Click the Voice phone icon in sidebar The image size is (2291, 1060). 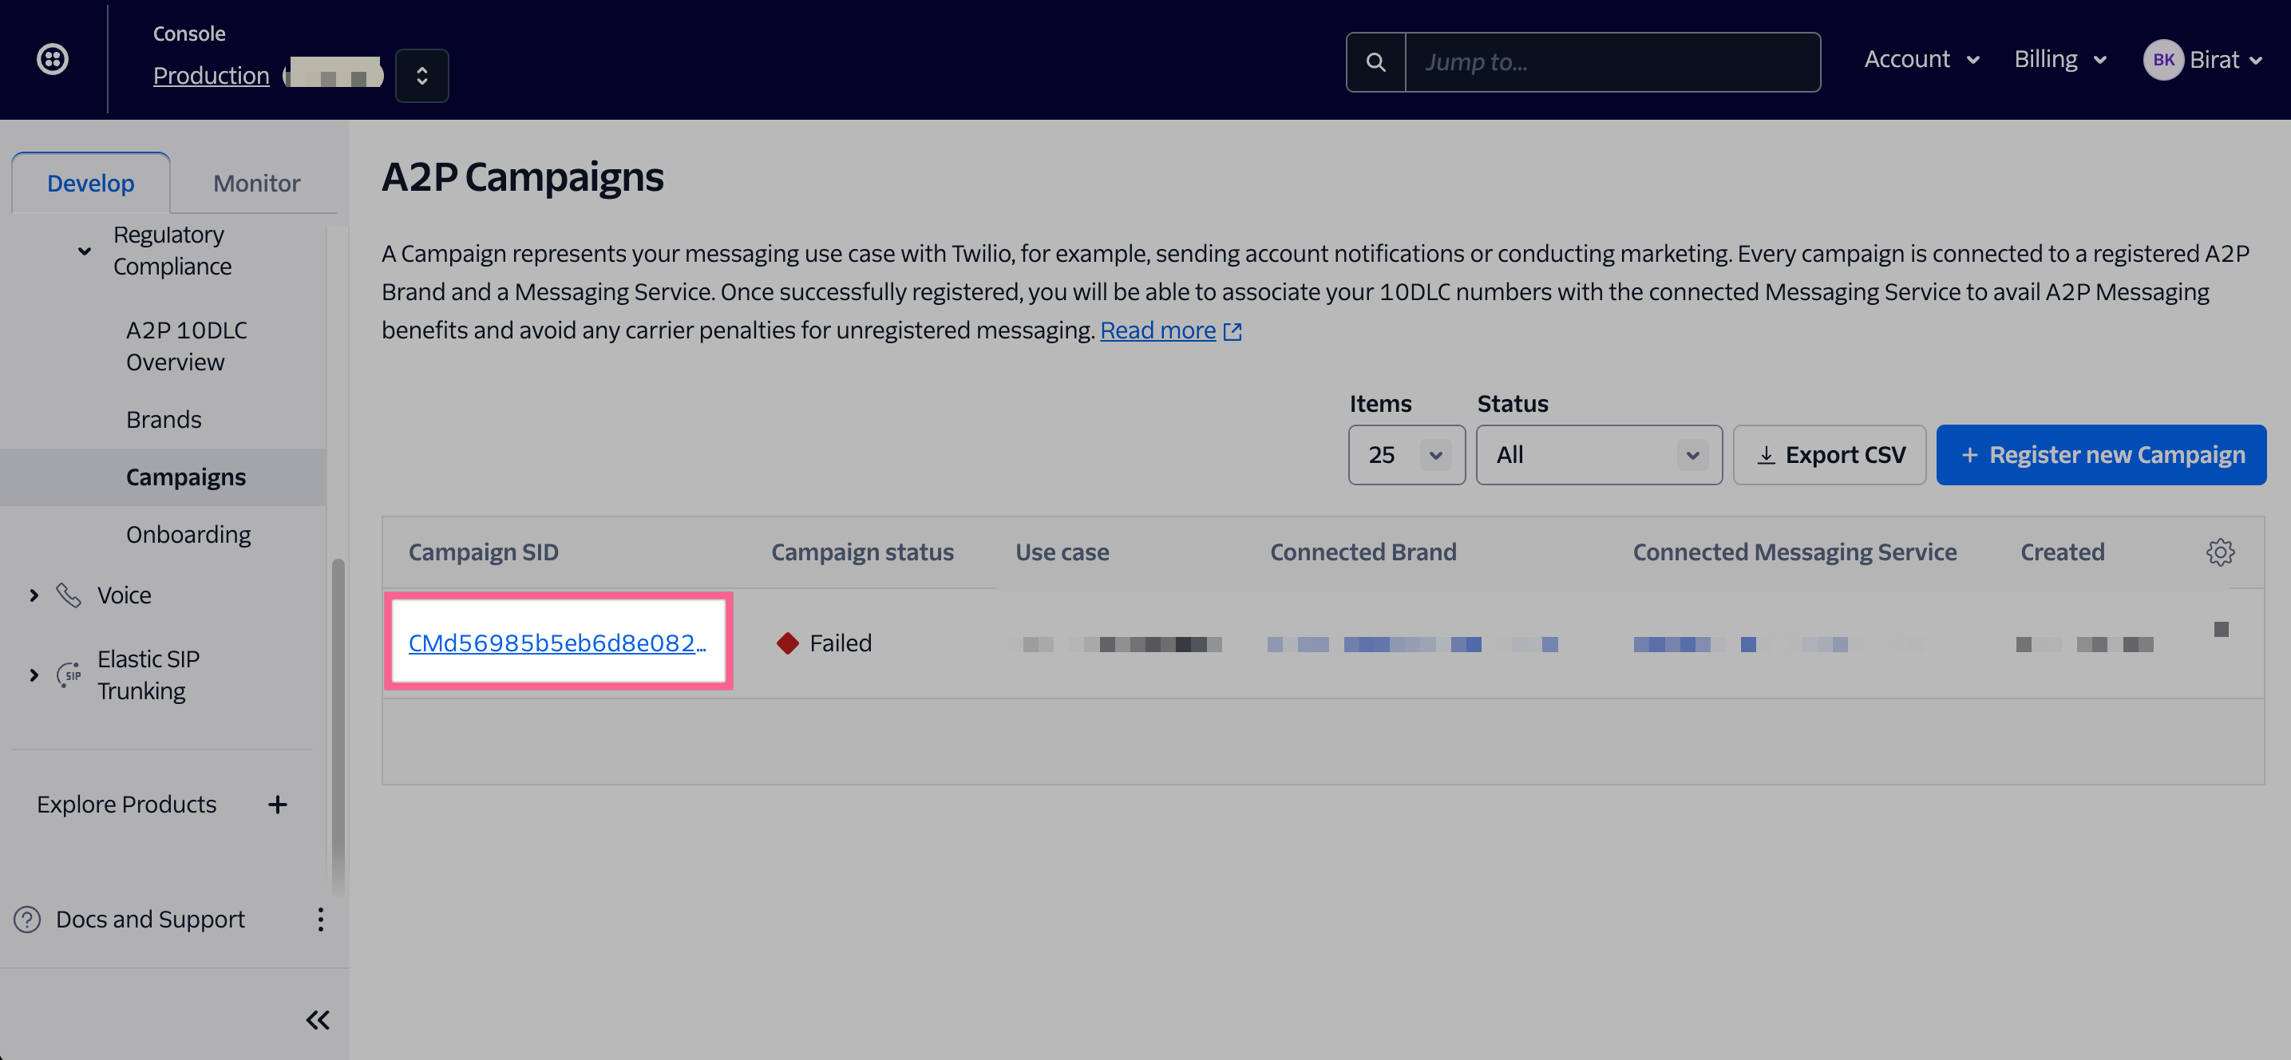pos(69,594)
